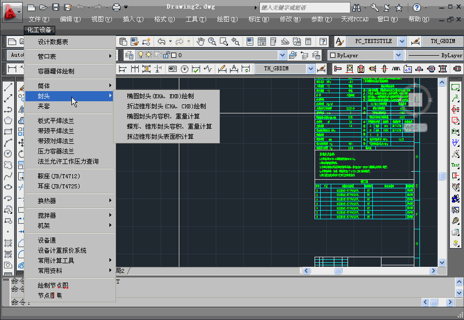Click the Save disk icon in quick access bar
Image resolution: width=464 pixels, height=320 pixels.
pyautogui.click(x=56, y=7)
